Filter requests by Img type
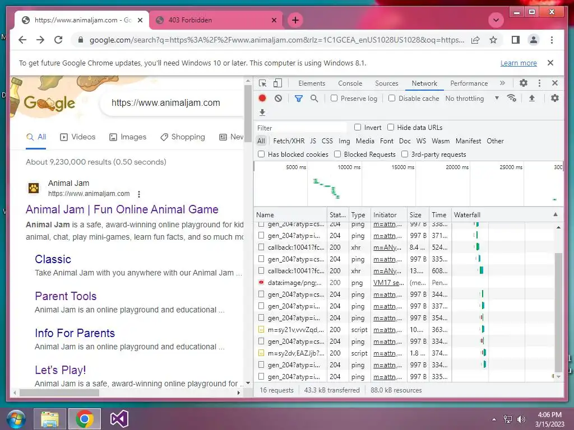This screenshot has height=430, width=574. (x=344, y=141)
